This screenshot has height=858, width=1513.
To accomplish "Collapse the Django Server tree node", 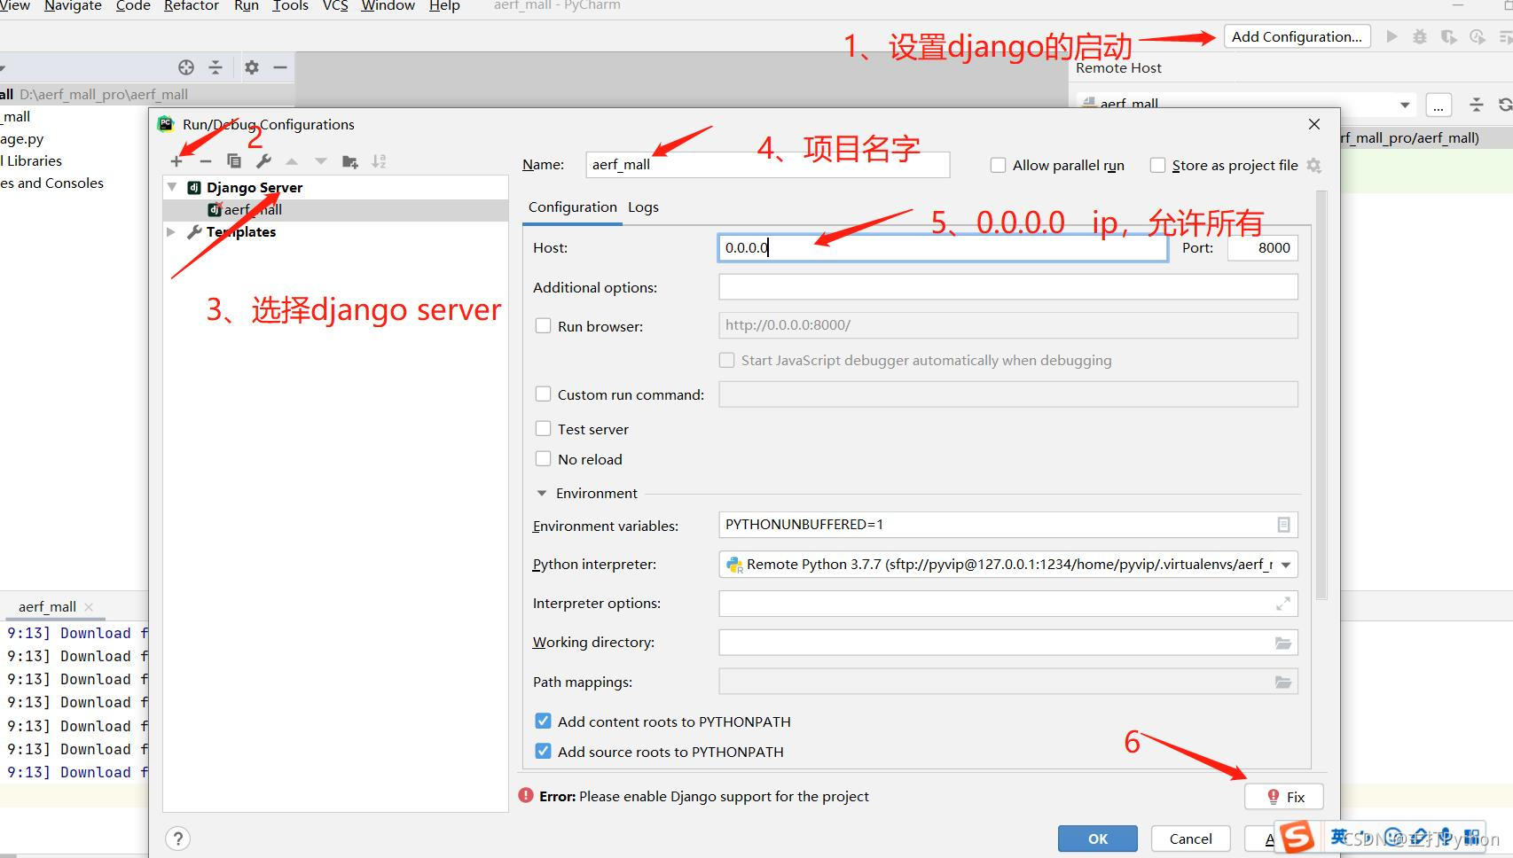I will 172,187.
